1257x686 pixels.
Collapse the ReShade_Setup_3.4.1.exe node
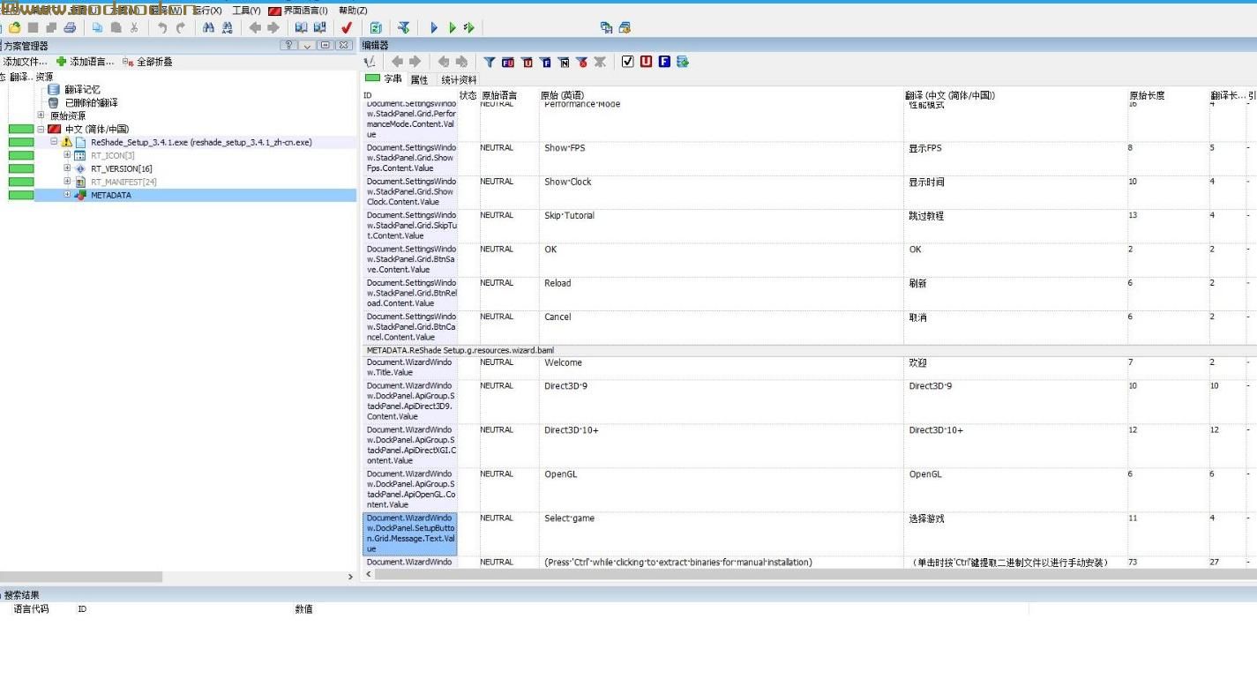54,142
